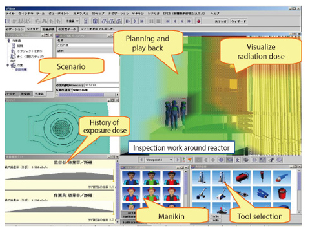Click the single-arrow play button in top toolbar
The width and height of the screenshot is (310, 233).
[x=135, y=21]
